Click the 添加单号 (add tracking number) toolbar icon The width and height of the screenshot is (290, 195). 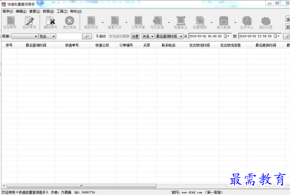[10, 21]
